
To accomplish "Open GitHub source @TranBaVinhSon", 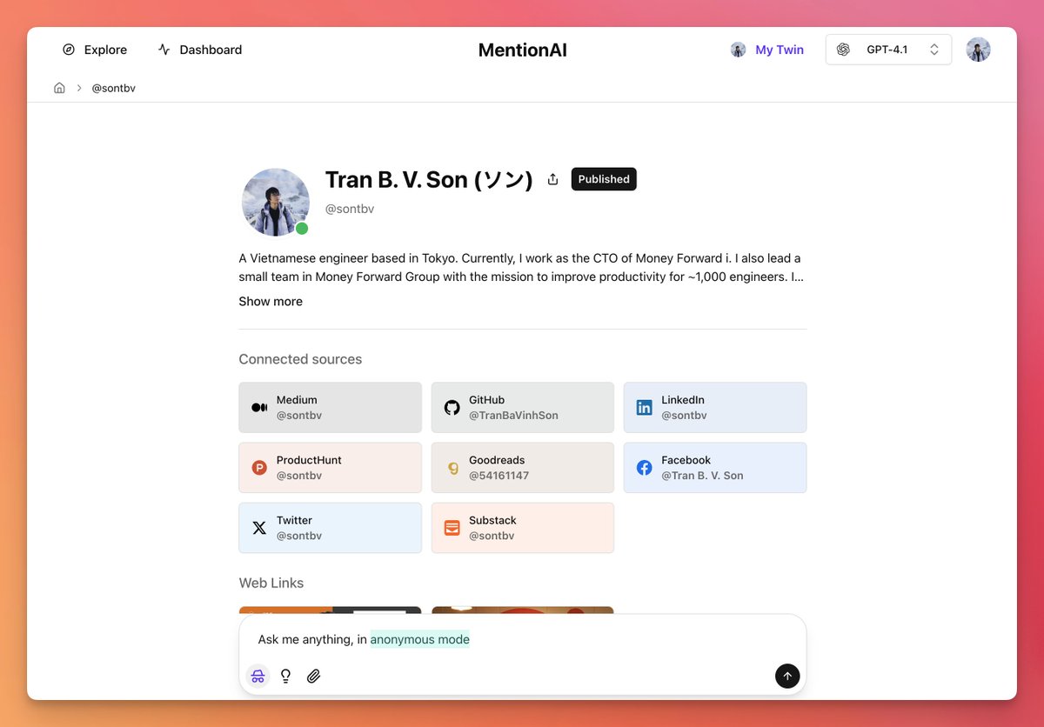I will 522,406.
